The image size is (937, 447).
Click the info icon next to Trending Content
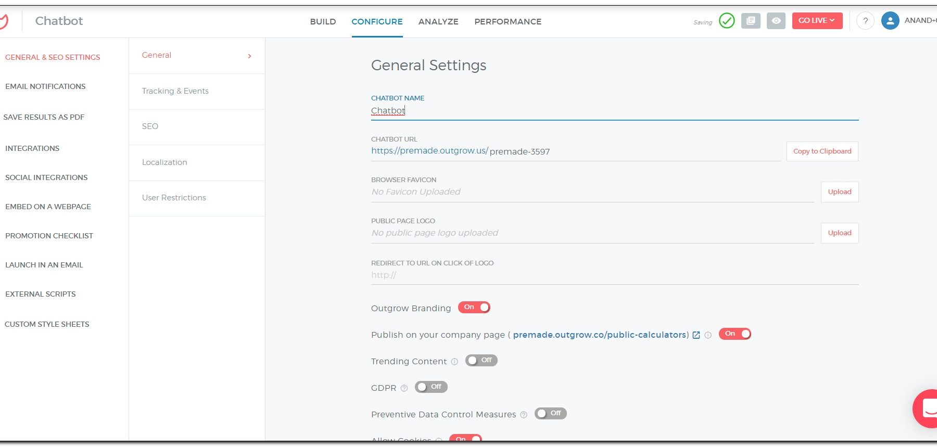(x=454, y=362)
